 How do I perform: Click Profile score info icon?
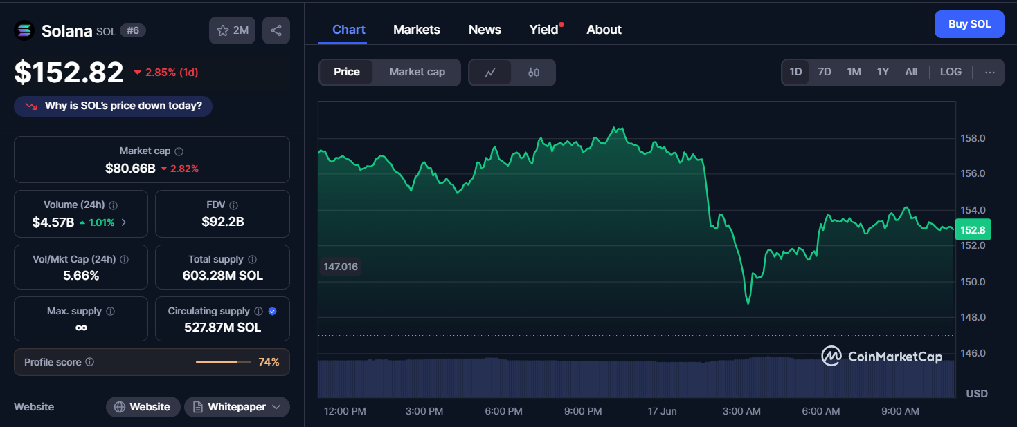point(90,362)
